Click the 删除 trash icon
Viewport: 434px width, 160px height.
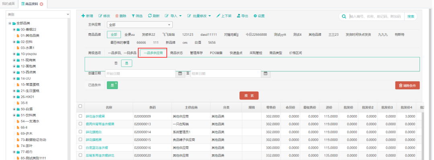click(117, 16)
